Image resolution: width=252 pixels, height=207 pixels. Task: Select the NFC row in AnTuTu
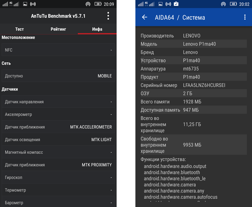(x=58, y=50)
